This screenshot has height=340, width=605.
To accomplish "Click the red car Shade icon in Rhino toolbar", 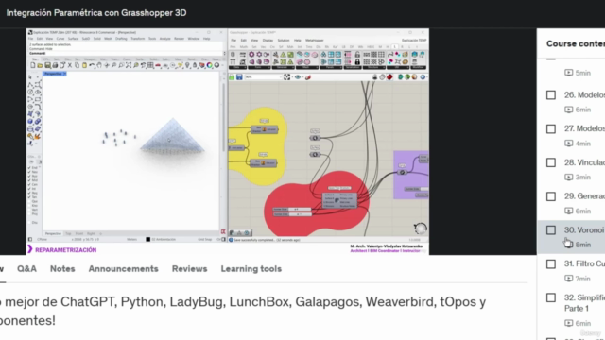I will click(158, 65).
